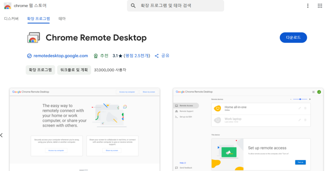Click the previous screenshot arrow on left
This screenshot has height=171, width=327.
(2, 135)
